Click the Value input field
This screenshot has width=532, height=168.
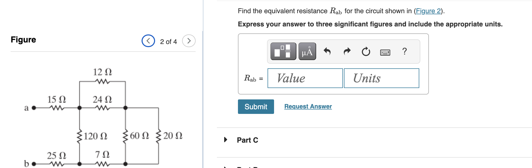click(305, 78)
